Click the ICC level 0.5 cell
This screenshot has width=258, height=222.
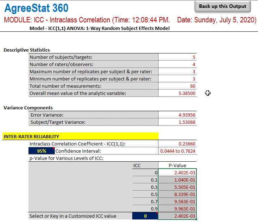(145, 194)
